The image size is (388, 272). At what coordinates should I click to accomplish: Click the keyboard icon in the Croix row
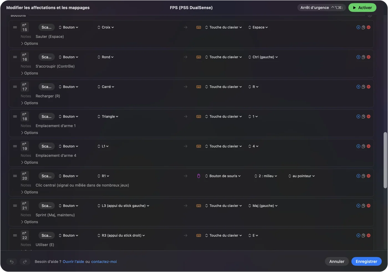pyautogui.click(x=199, y=27)
